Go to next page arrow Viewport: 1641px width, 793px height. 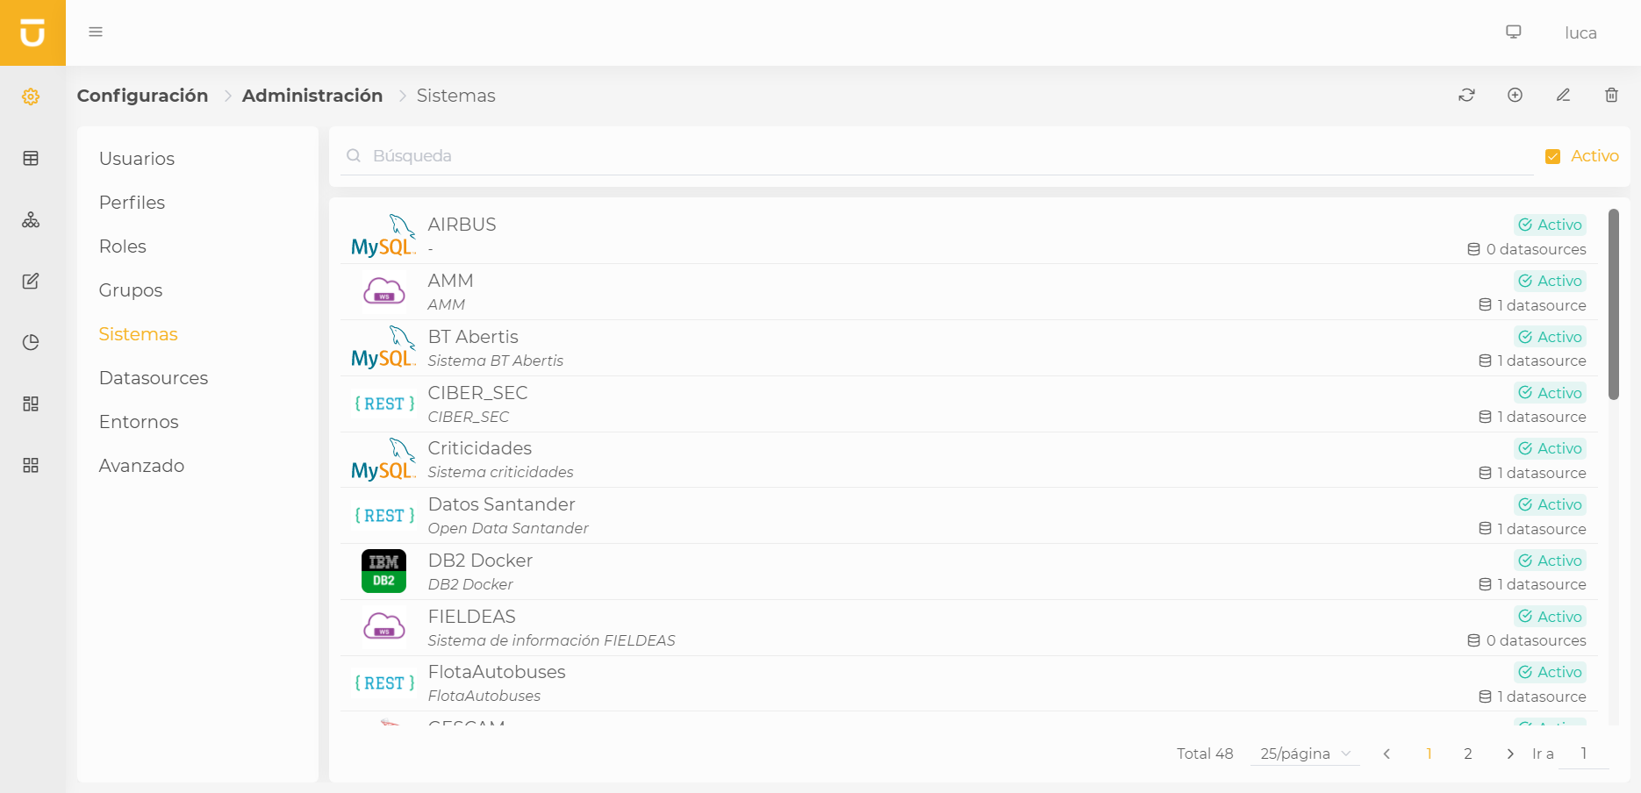[x=1509, y=754]
